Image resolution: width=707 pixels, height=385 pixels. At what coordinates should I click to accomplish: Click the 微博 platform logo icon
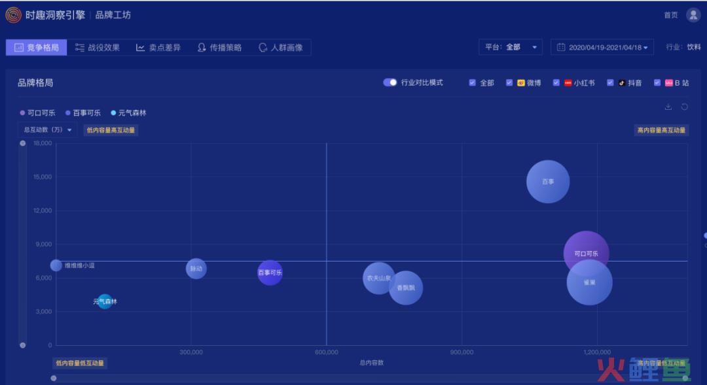(521, 83)
